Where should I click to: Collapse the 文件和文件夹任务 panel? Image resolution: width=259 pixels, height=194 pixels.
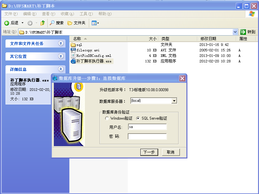(61, 43)
